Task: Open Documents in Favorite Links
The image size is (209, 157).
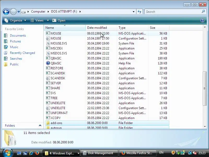Action: tap(18, 36)
